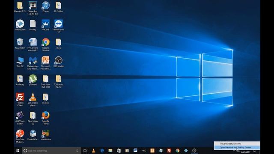Select the Microsoft PowerPoint shortcut
This screenshot has width=274, height=154.
click(46, 63)
